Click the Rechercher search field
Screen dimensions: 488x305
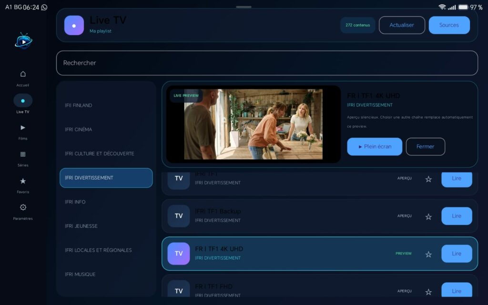tap(267, 63)
